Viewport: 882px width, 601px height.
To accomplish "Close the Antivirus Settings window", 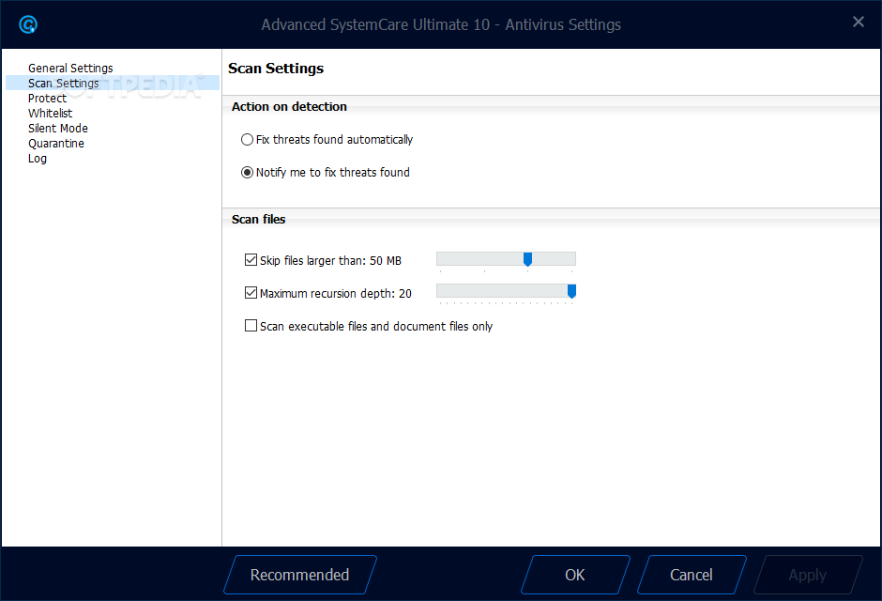I will pyautogui.click(x=858, y=22).
